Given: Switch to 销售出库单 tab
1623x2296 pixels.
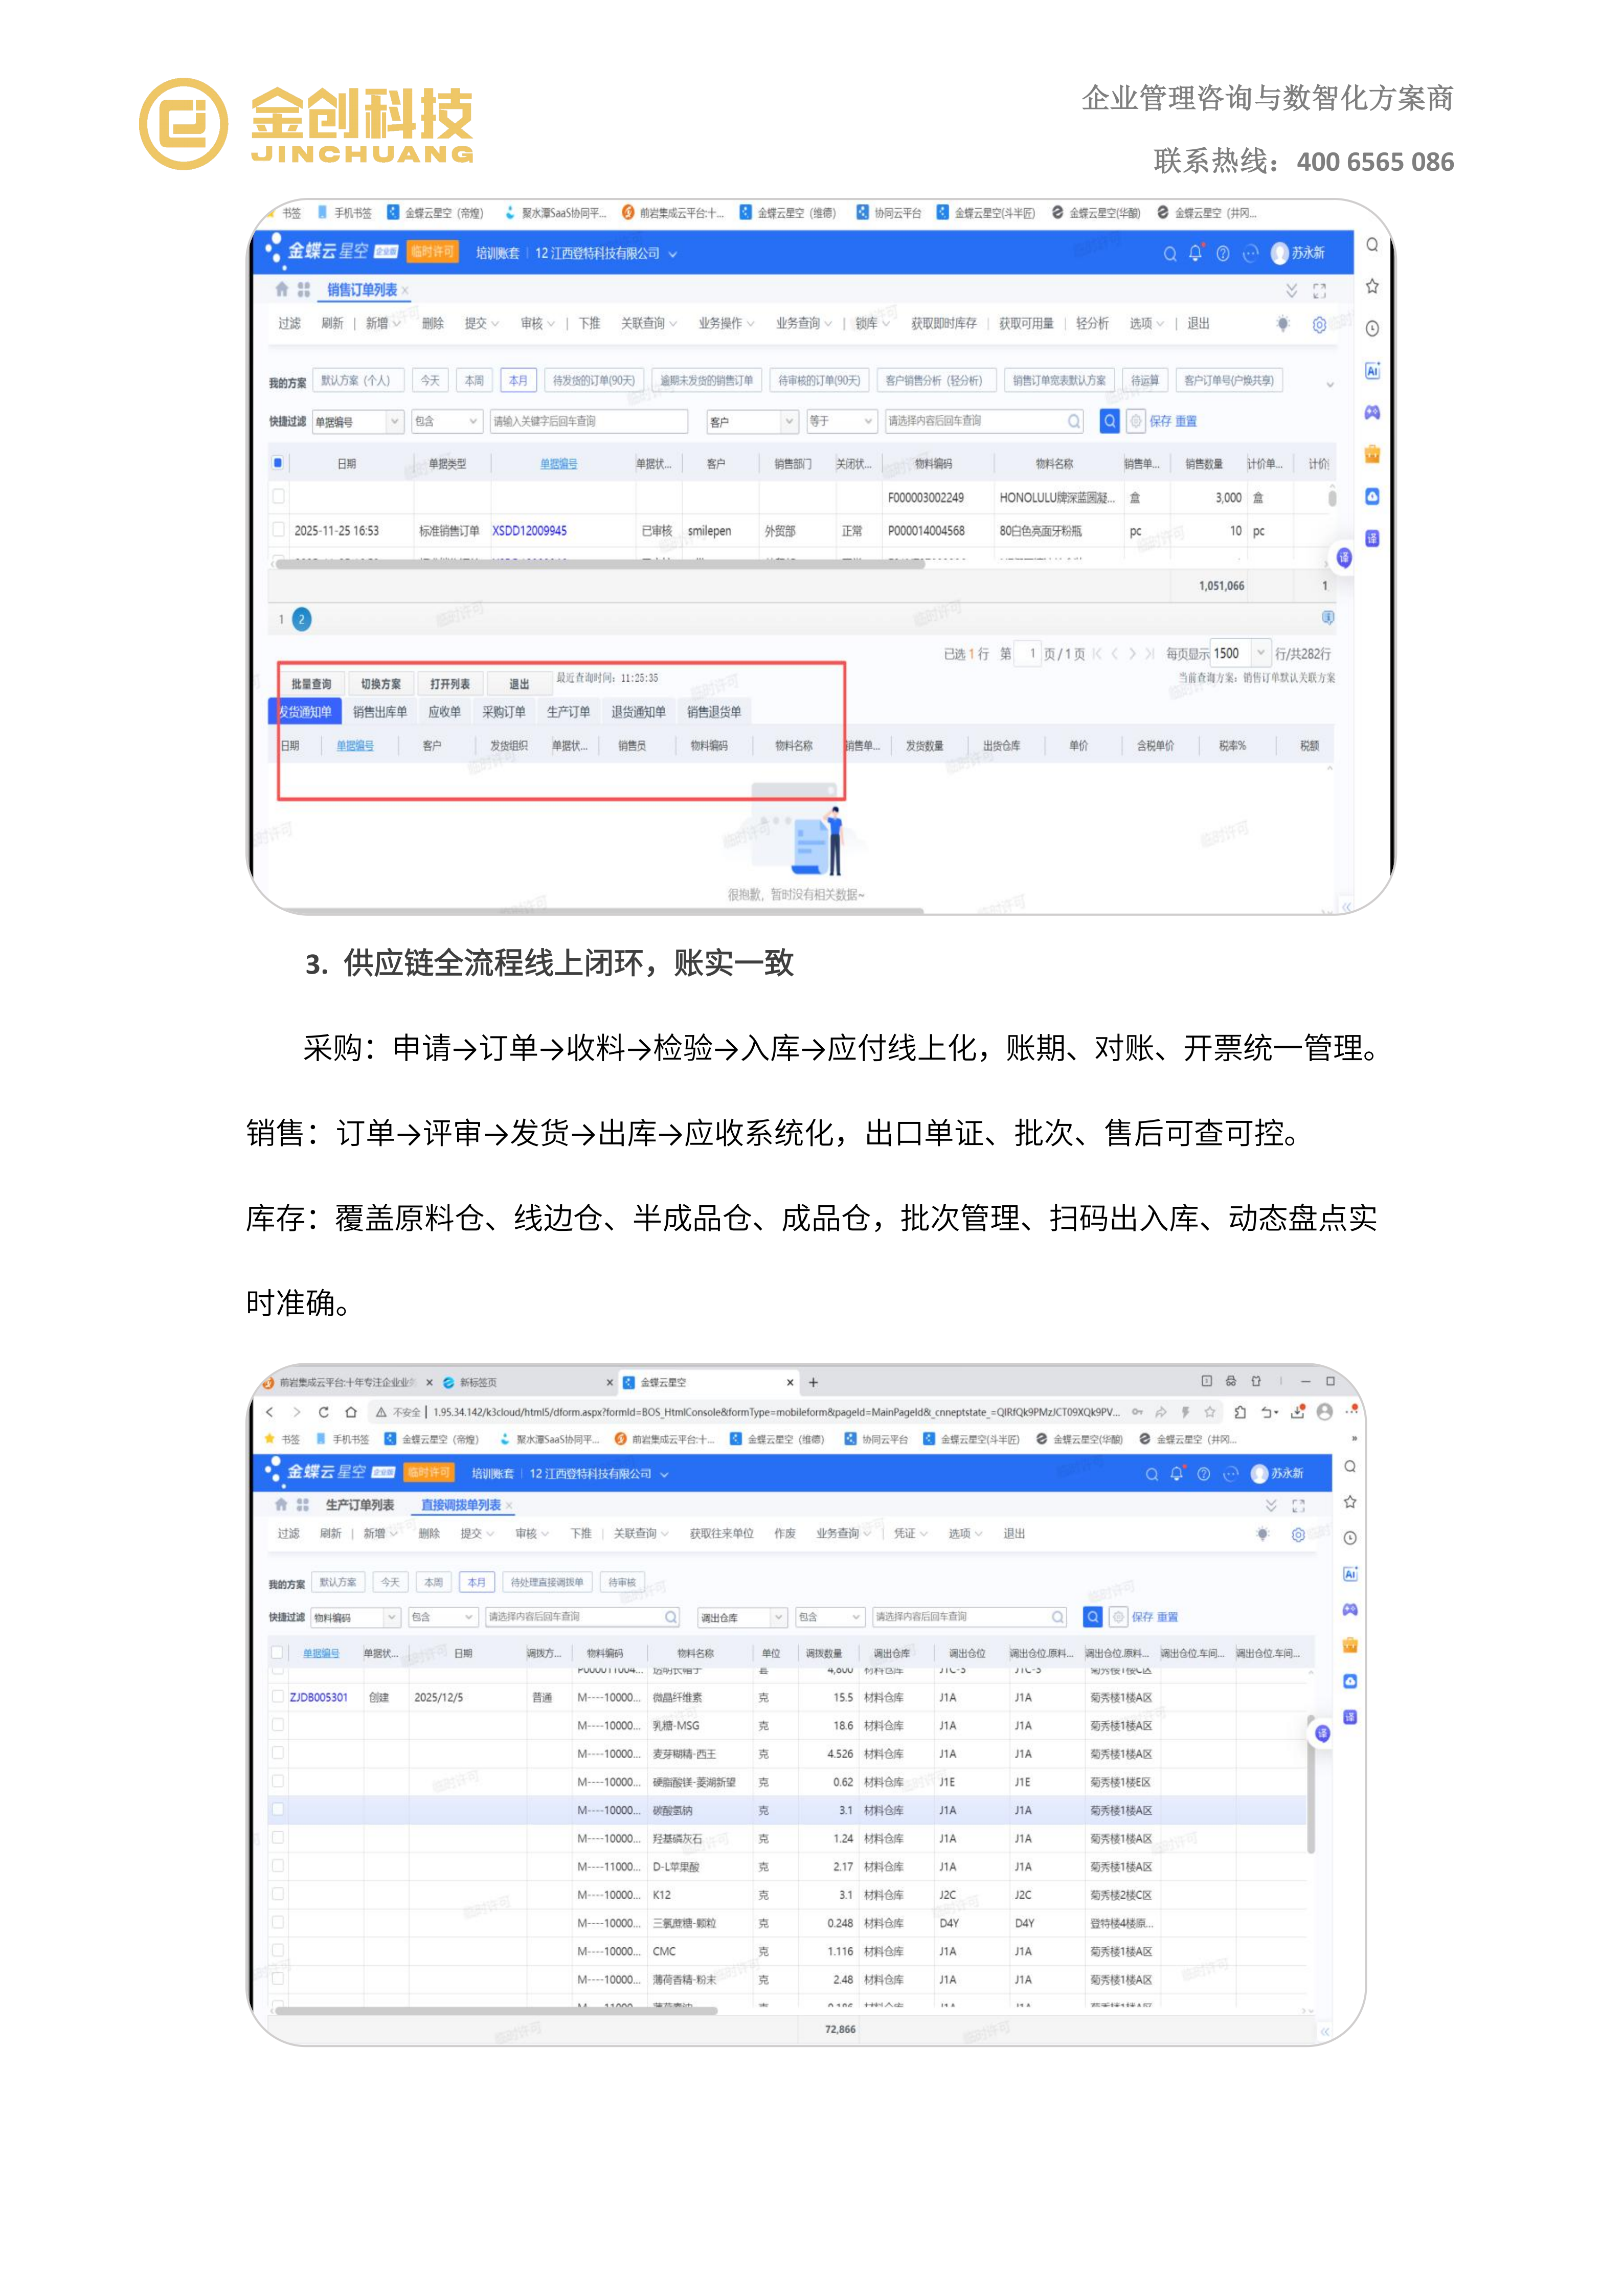Looking at the screenshot, I should coord(380,711).
